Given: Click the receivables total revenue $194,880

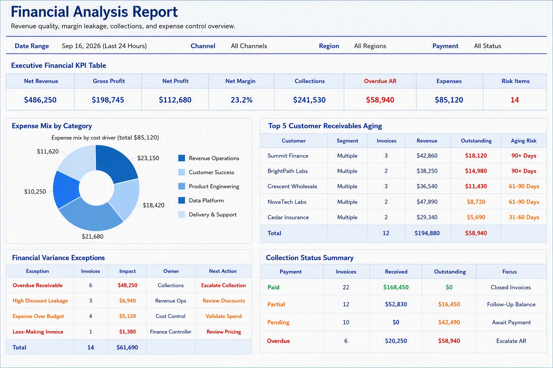Looking at the screenshot, I should pos(427,233).
